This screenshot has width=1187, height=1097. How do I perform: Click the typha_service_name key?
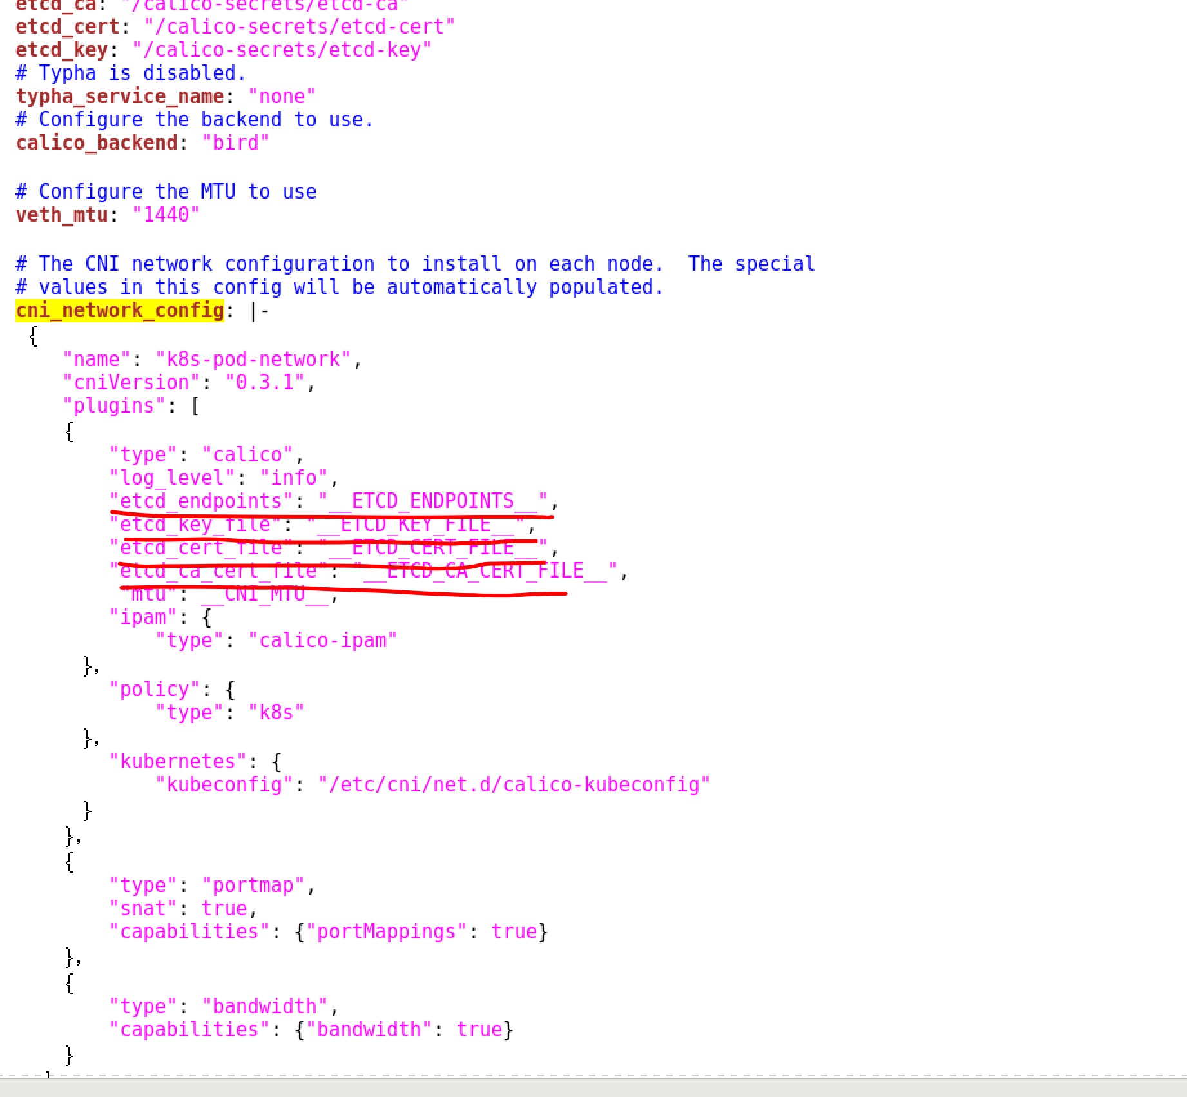click(x=120, y=97)
